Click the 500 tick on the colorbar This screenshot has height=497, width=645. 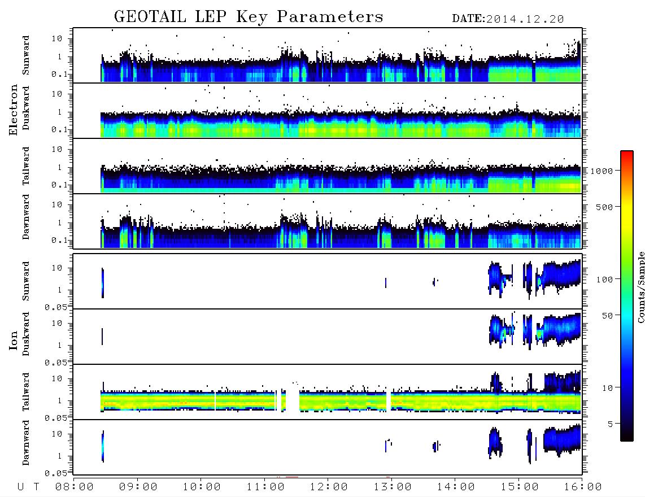point(604,207)
